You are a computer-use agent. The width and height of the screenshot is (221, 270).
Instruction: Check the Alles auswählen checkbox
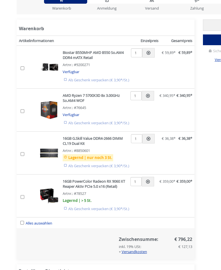22,223
